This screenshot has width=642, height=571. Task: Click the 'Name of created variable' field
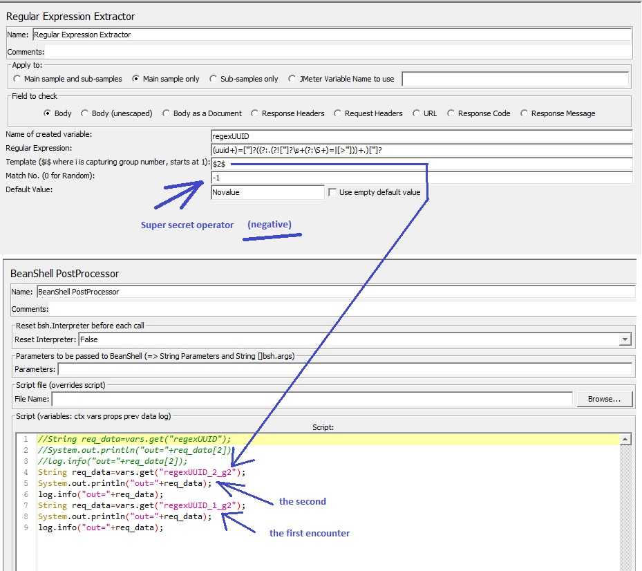422,137
